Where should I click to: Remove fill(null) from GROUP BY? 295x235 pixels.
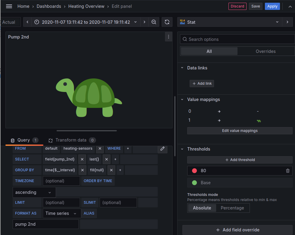[111, 170]
